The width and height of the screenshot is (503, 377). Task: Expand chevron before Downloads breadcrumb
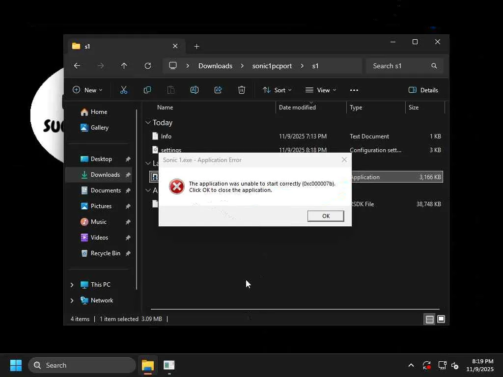[188, 66]
